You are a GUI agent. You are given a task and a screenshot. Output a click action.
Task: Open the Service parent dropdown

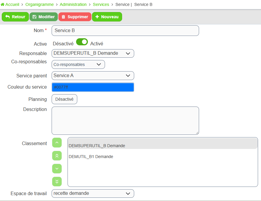pyautogui.click(x=93, y=76)
